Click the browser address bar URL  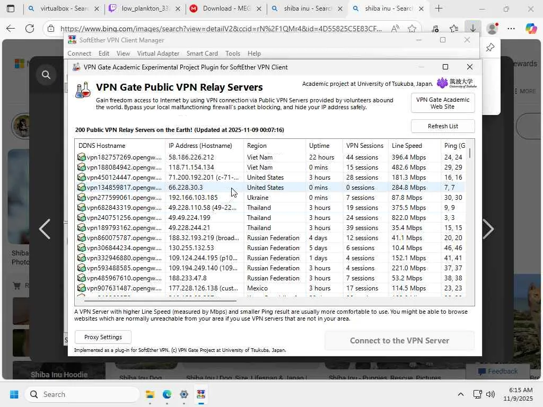(x=221, y=29)
